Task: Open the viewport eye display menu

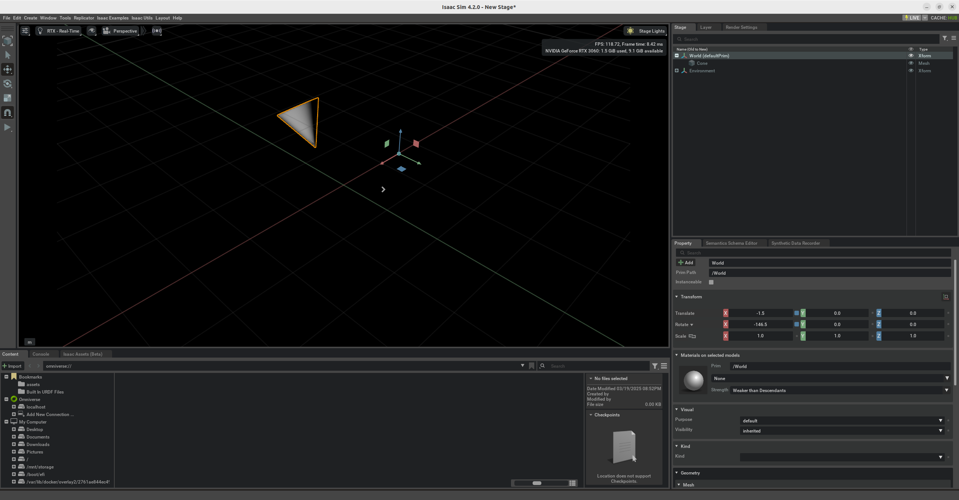Action: pyautogui.click(x=91, y=31)
